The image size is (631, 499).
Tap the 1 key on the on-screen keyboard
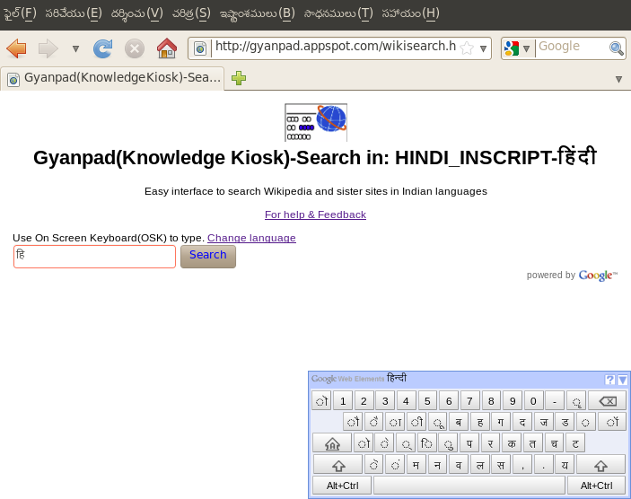click(x=343, y=401)
